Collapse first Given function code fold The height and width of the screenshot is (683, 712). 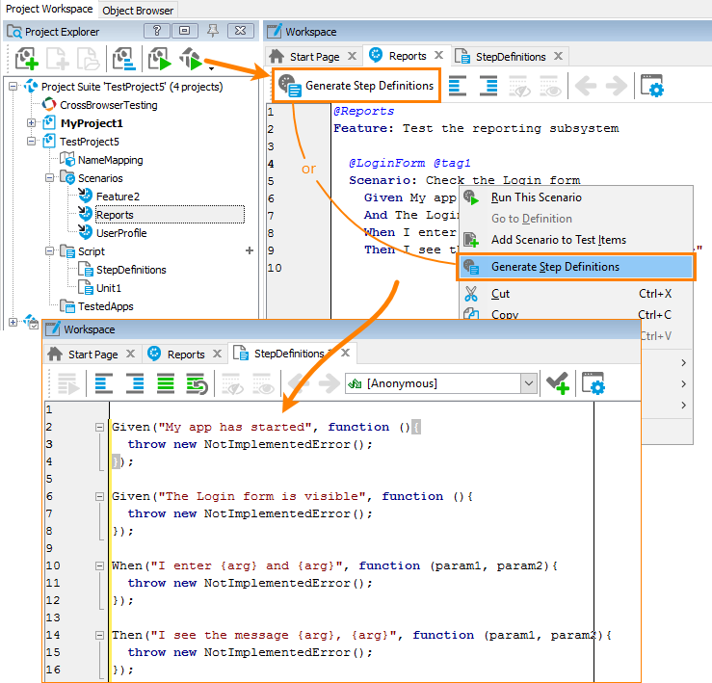[99, 427]
